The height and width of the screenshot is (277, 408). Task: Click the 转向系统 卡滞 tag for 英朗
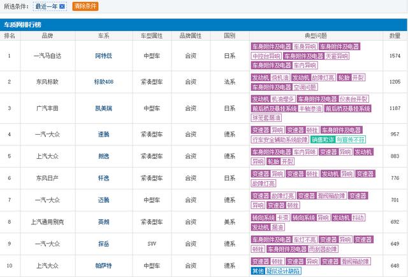(270, 217)
